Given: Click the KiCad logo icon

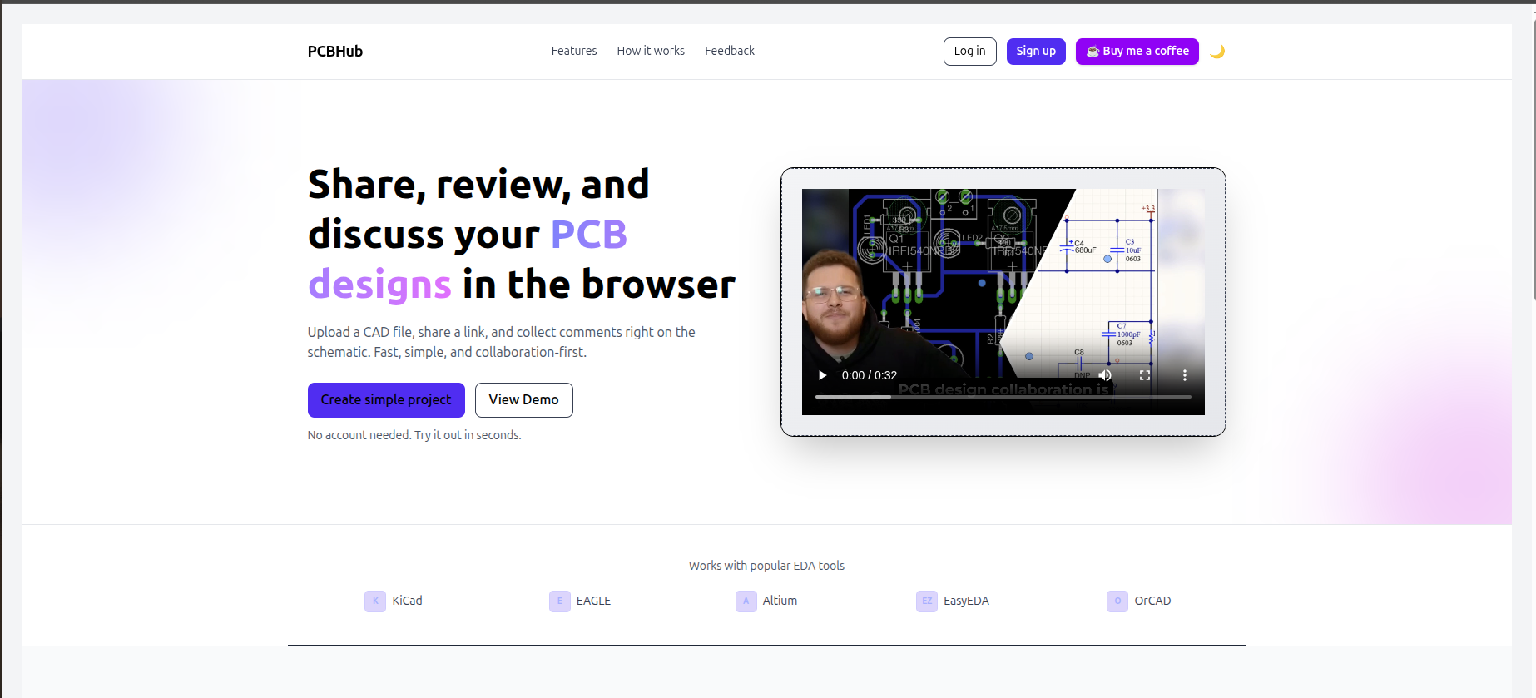Looking at the screenshot, I should [375, 601].
